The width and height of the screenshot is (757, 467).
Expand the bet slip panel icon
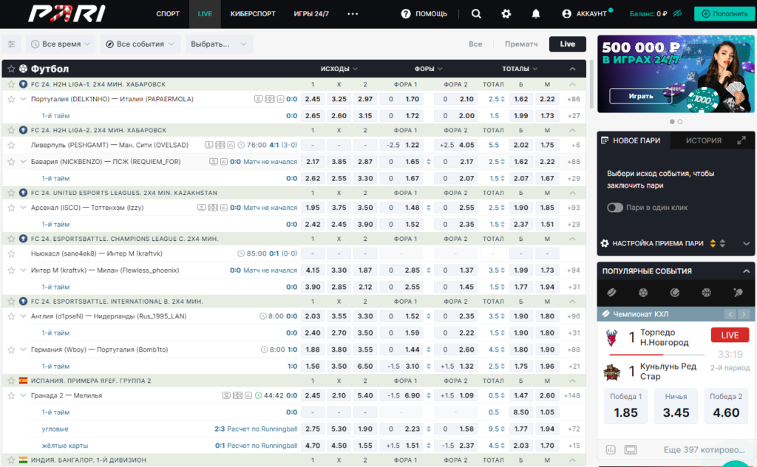coord(741,140)
